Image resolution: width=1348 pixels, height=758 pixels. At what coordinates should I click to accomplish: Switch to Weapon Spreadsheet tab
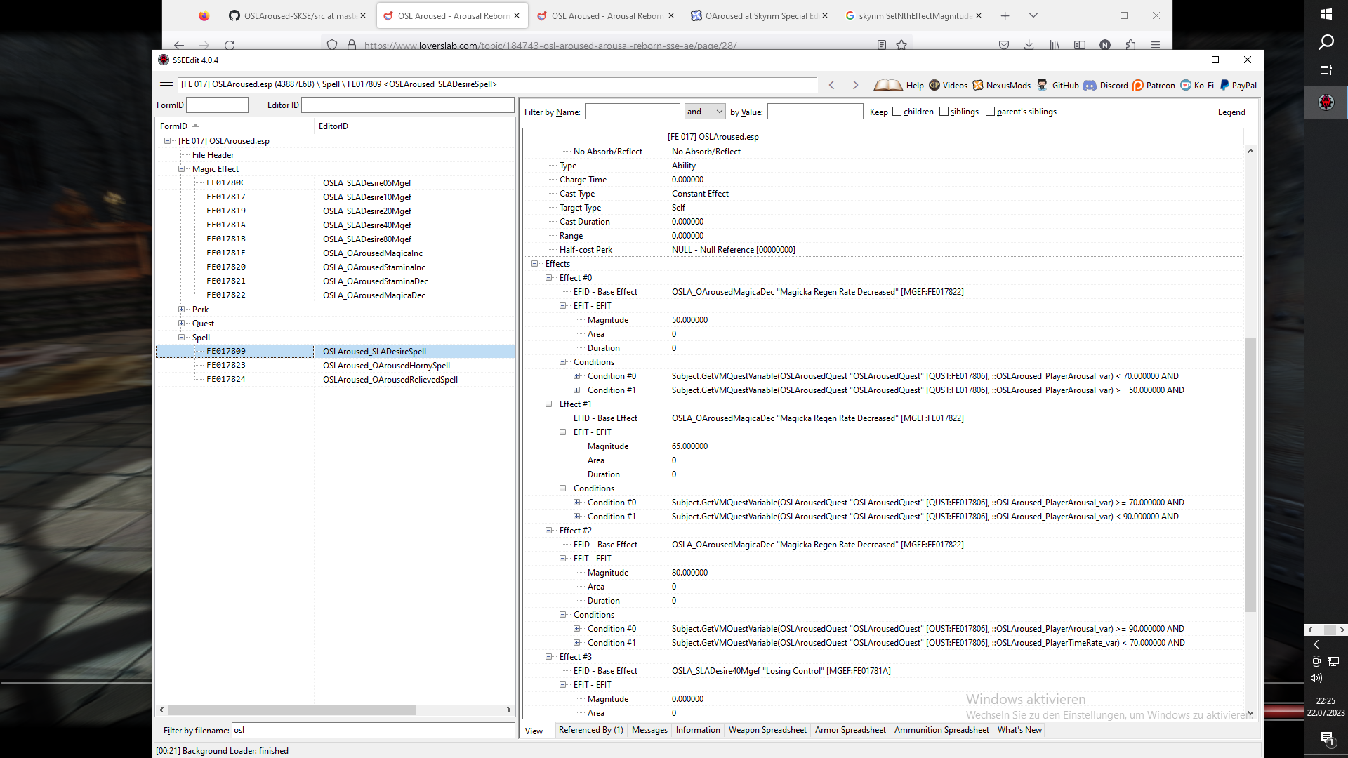[x=767, y=730]
